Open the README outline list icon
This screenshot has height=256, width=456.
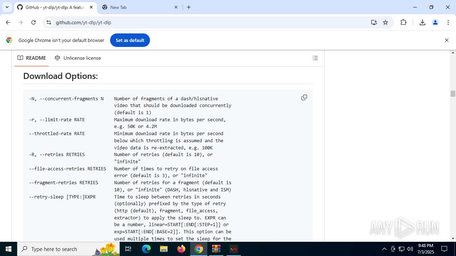[315, 58]
